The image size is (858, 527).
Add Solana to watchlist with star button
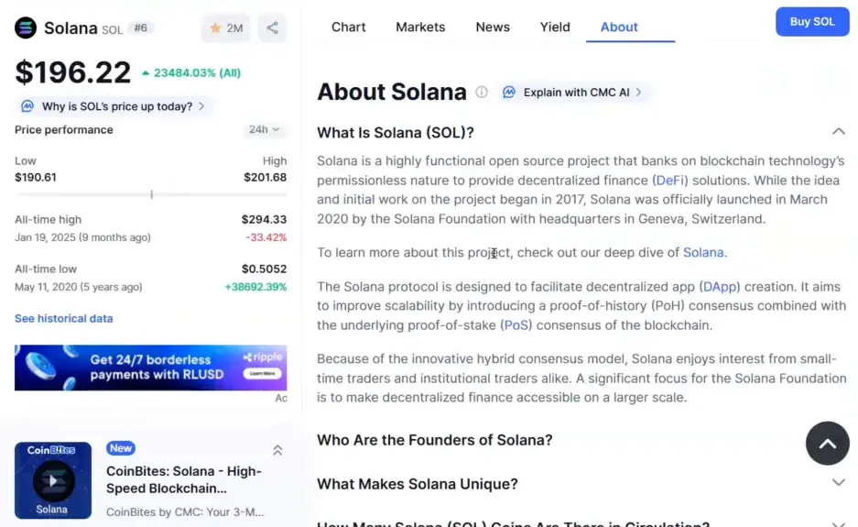coord(226,27)
